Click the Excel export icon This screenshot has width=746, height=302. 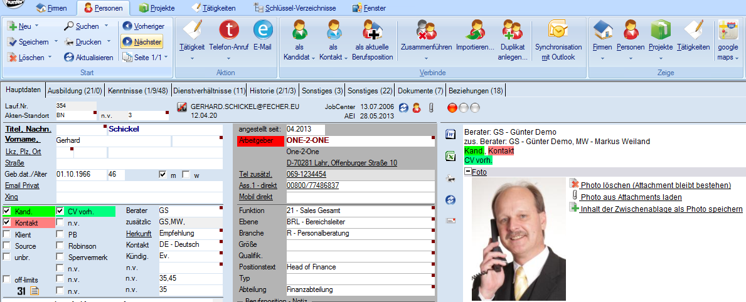[450, 157]
